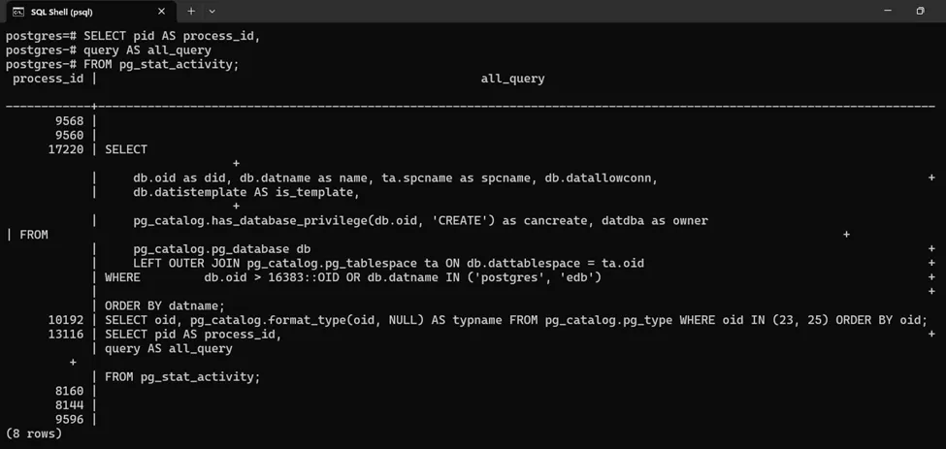
Task: Click process ID 9568 in first row
Action: [69, 121]
